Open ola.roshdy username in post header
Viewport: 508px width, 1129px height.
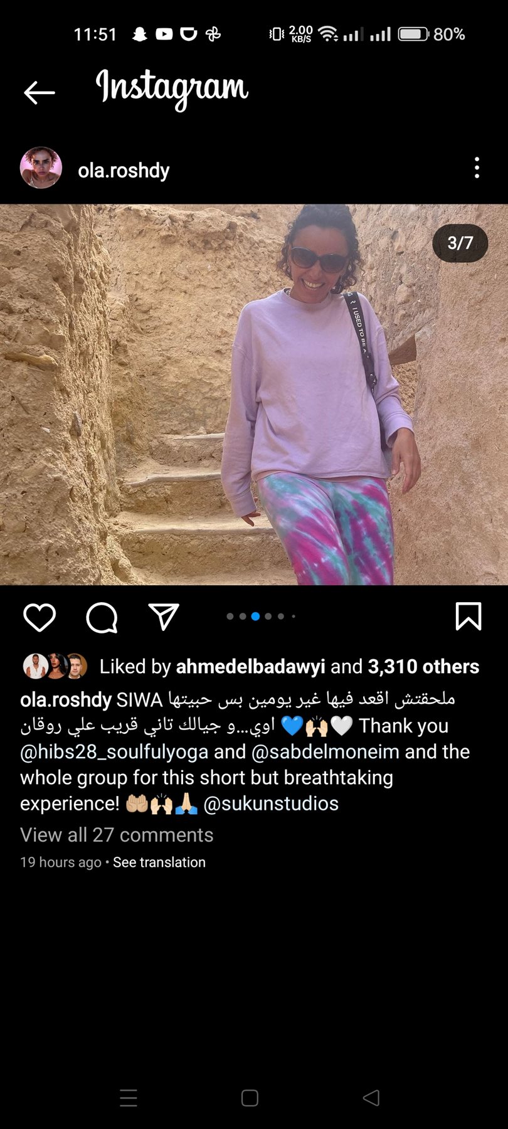point(124,170)
